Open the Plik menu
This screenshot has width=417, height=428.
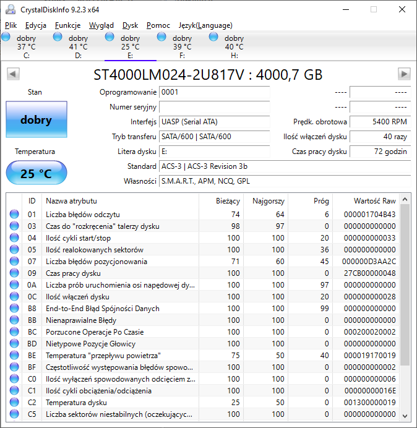point(11,25)
